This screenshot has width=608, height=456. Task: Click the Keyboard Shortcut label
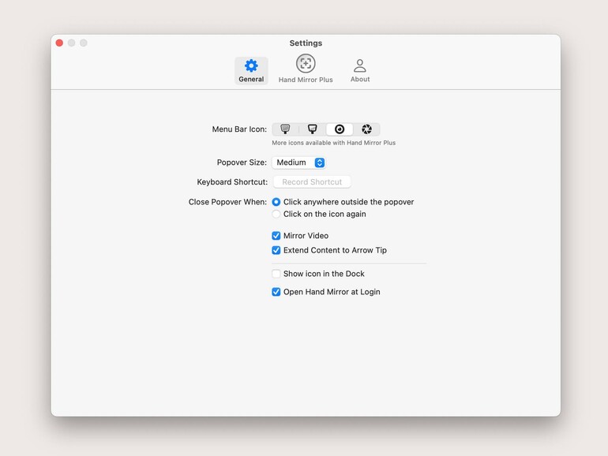pyautogui.click(x=232, y=182)
